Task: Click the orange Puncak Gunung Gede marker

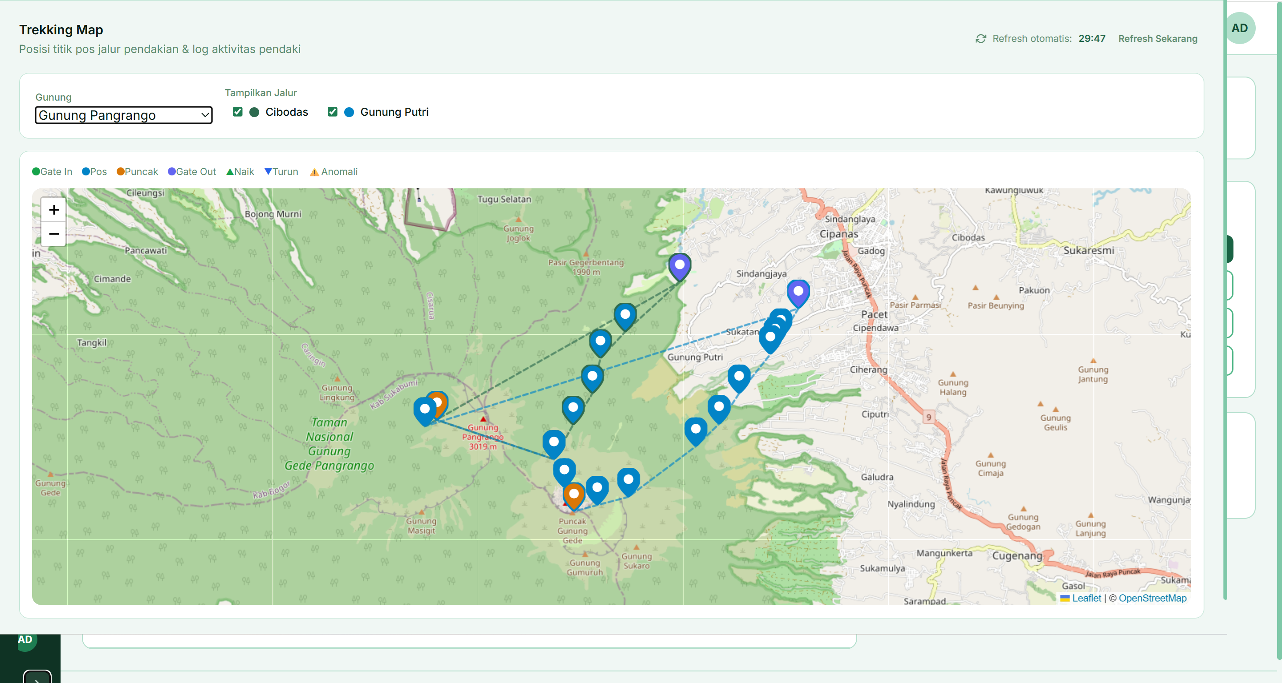Action: pos(574,493)
